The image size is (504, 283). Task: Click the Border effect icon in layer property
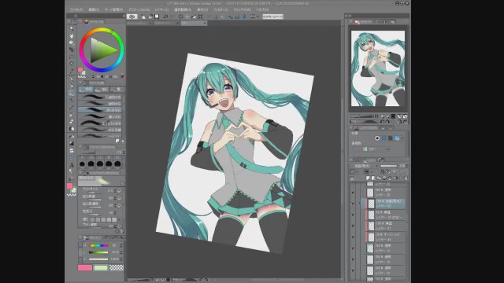(377, 138)
